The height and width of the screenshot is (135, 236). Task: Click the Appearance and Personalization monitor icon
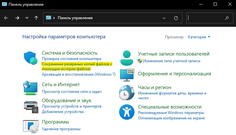[x=127, y=75]
